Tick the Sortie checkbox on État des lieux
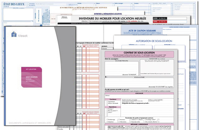 click(x=29, y=6)
